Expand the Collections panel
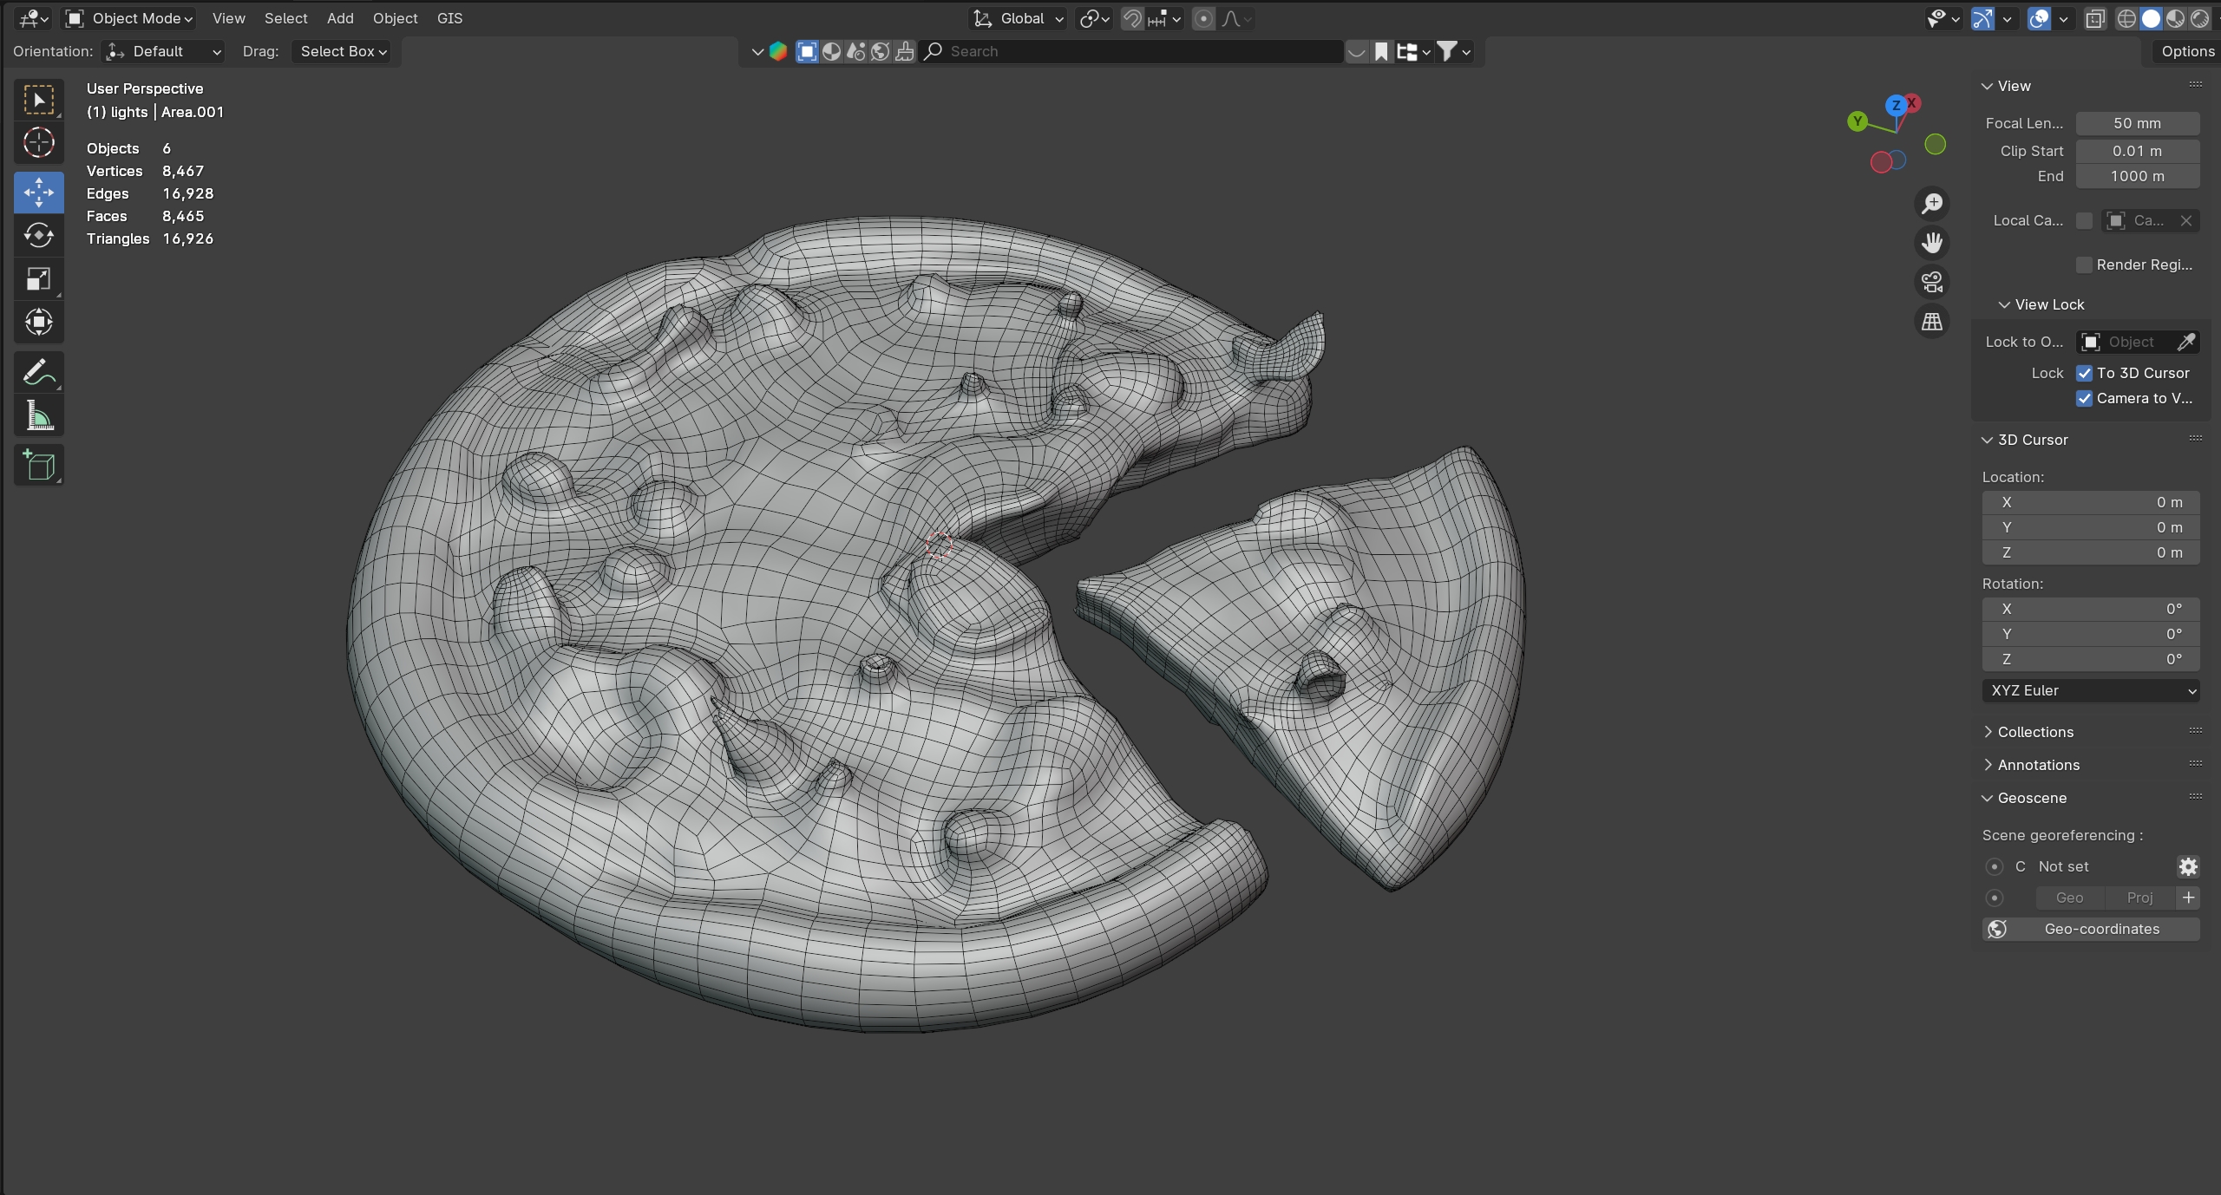This screenshot has height=1195, width=2221. pyautogui.click(x=2034, y=732)
